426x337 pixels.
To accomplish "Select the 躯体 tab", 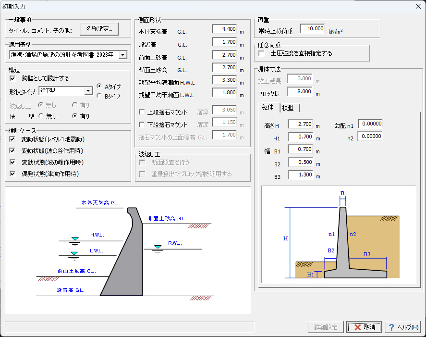I will (268, 107).
